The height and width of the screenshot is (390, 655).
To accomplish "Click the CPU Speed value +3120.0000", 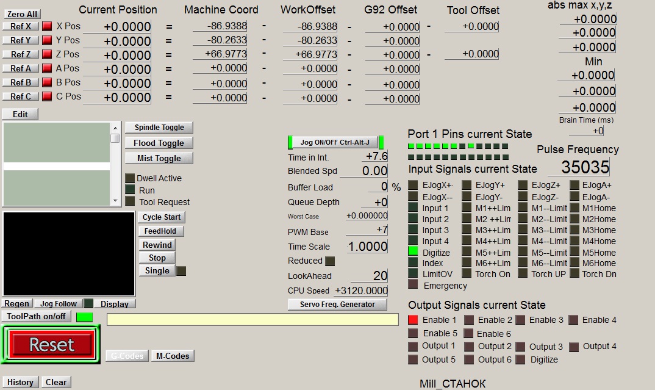I will pyautogui.click(x=361, y=291).
